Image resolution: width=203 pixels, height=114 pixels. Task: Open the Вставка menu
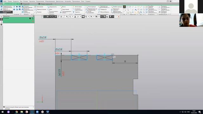pyautogui.click(x=26, y=1)
